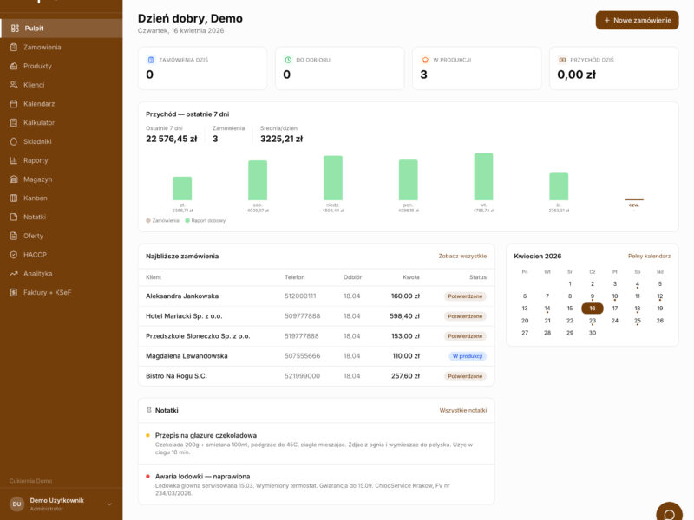Screen dimensions: 694x520
Task: Open the Wszystkie notatki link
Action: pyautogui.click(x=462, y=410)
